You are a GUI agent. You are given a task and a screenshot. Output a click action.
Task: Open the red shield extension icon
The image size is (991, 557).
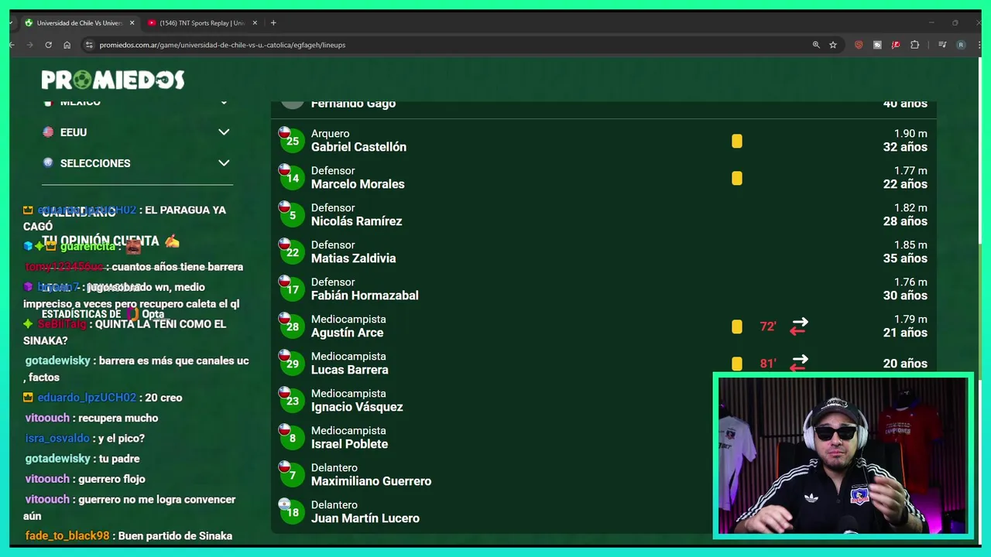pos(859,45)
